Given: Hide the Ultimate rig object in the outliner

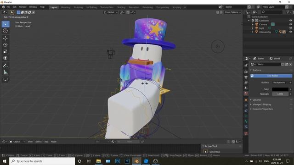Looking at the screenshot, I should click(x=290, y=32).
